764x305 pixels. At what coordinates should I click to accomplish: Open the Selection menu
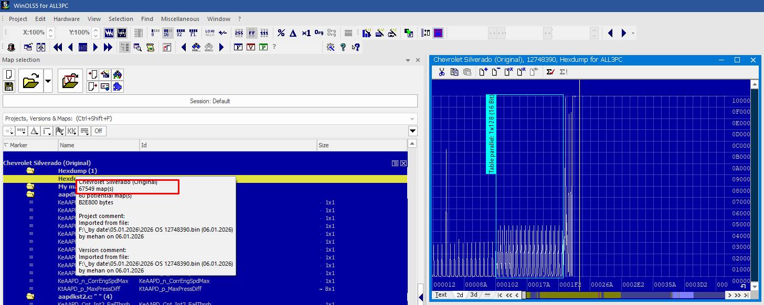(x=121, y=19)
